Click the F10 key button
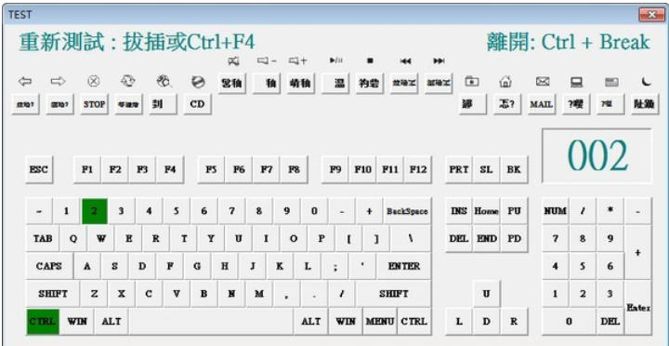 coord(362,169)
